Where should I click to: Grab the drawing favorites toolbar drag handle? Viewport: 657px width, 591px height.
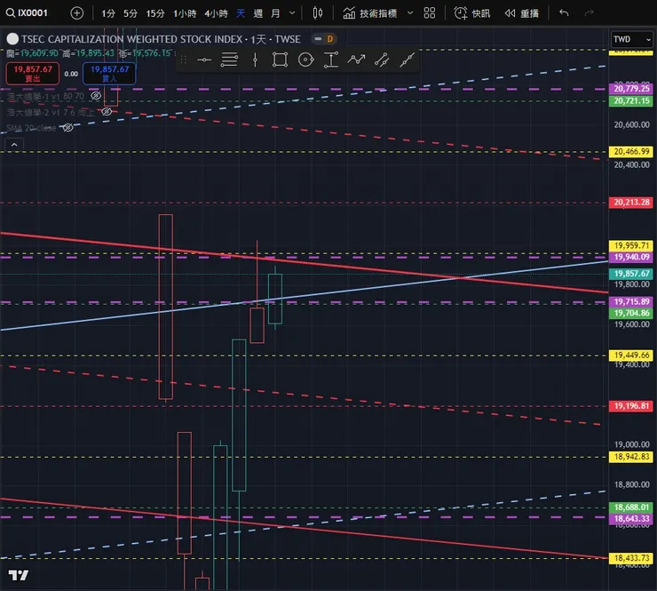pyautogui.click(x=183, y=60)
